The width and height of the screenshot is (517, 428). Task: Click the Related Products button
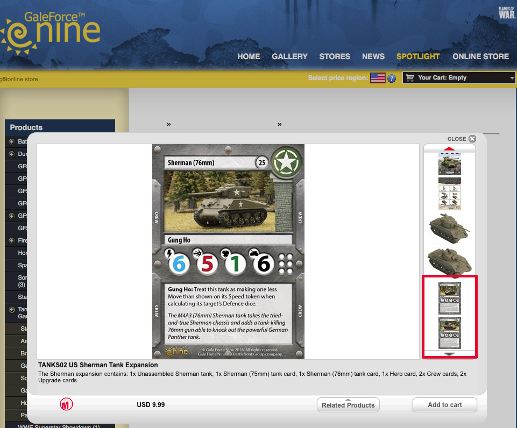click(x=348, y=405)
